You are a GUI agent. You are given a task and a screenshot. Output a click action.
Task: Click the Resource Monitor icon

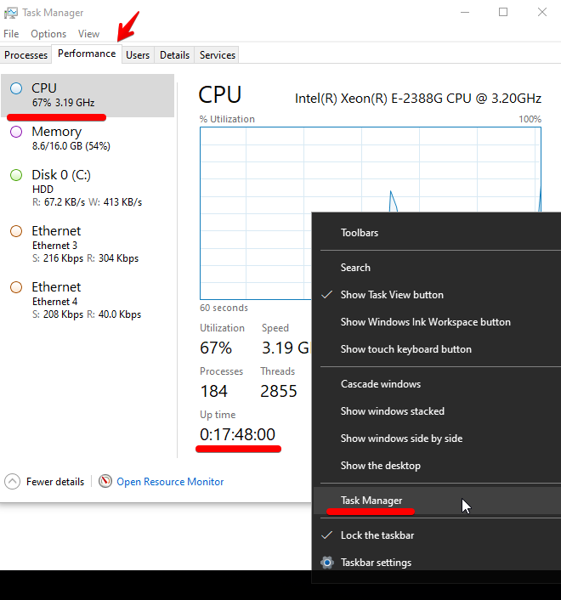point(105,482)
